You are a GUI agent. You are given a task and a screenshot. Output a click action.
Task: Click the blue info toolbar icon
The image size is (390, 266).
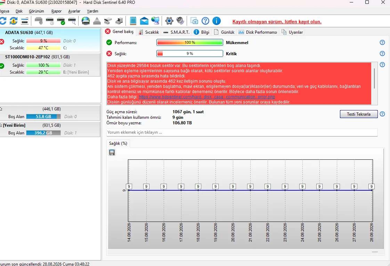pos(217,21)
